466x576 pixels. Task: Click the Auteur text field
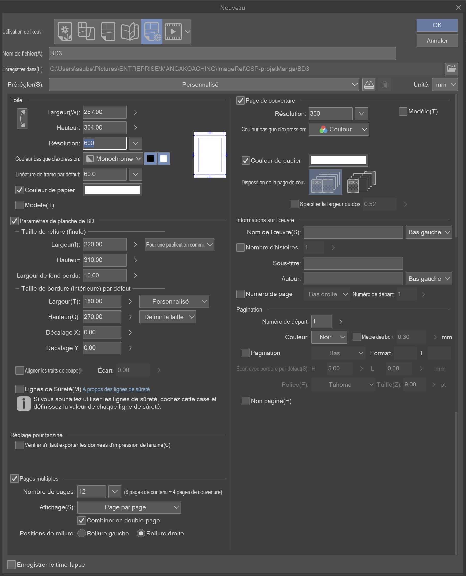pos(353,279)
